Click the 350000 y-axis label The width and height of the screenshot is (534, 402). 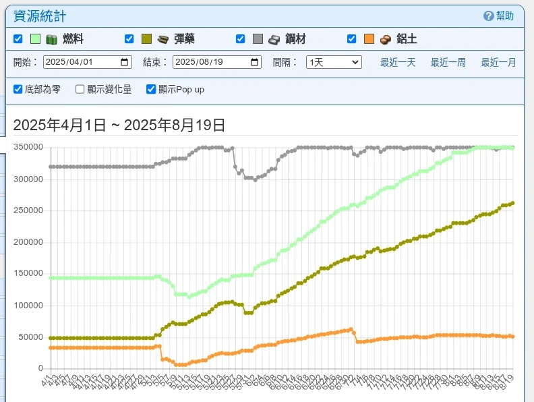pyautogui.click(x=28, y=147)
